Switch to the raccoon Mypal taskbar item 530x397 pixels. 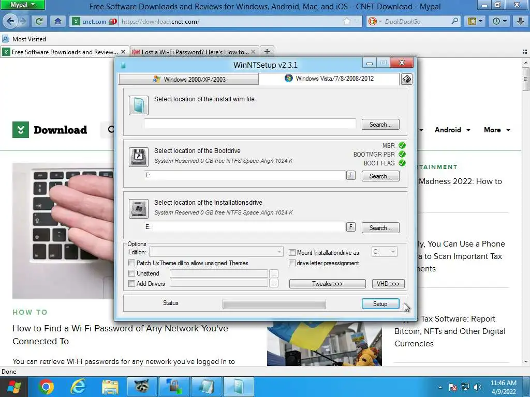[x=142, y=387]
